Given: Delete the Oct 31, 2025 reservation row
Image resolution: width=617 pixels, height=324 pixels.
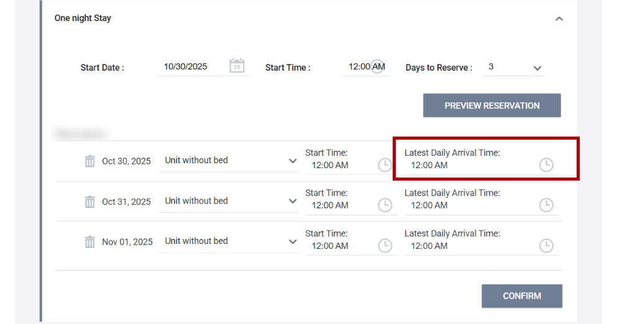Looking at the screenshot, I should click(90, 202).
